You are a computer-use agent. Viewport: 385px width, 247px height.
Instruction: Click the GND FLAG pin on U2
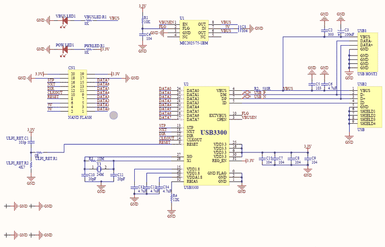pyautogui.click(x=217, y=173)
